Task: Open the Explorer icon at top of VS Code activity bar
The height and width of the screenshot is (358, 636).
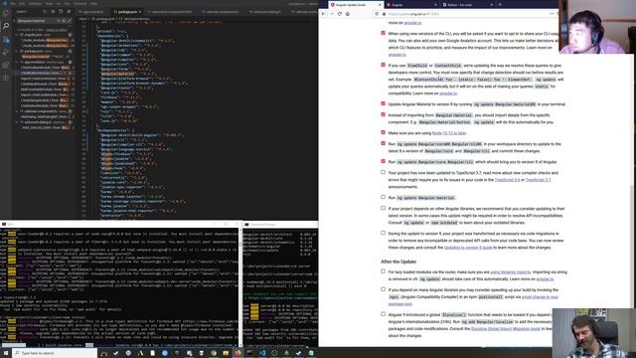Action: 6,14
